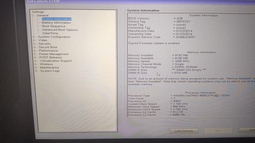The height and width of the screenshot is (143, 255).
Task: Click Memory Available value 8106 MB
Action: [x=181, y=58]
